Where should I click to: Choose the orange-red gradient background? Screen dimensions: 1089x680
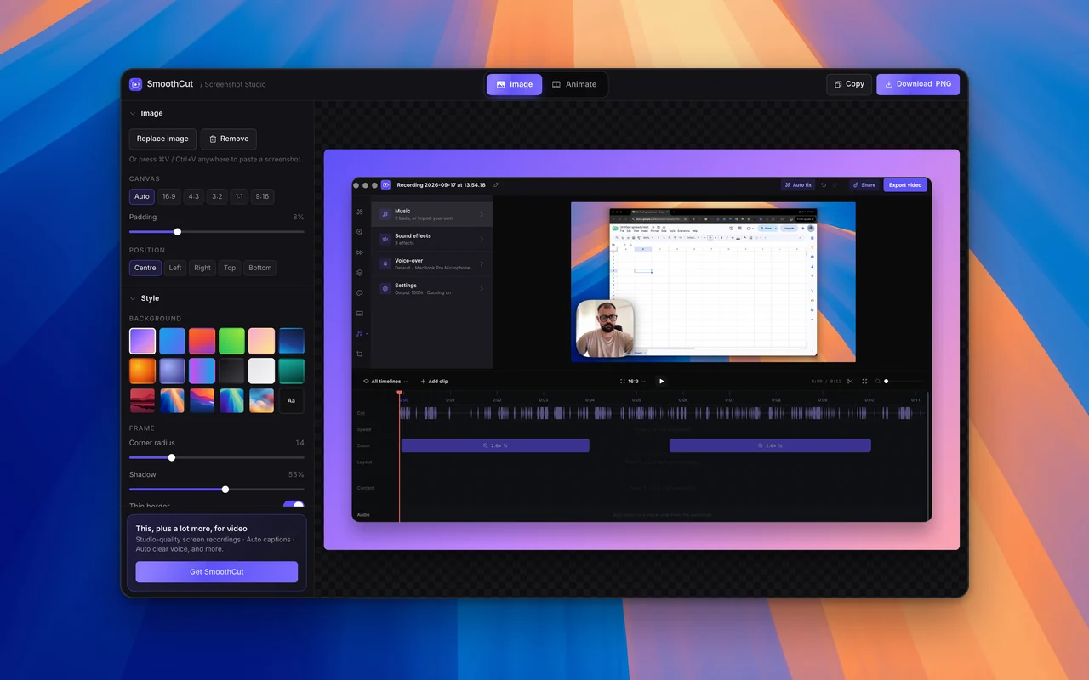point(202,341)
